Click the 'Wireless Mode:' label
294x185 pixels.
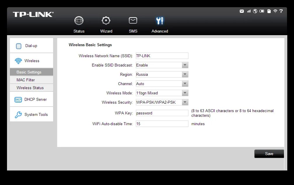pyautogui.click(x=120, y=93)
